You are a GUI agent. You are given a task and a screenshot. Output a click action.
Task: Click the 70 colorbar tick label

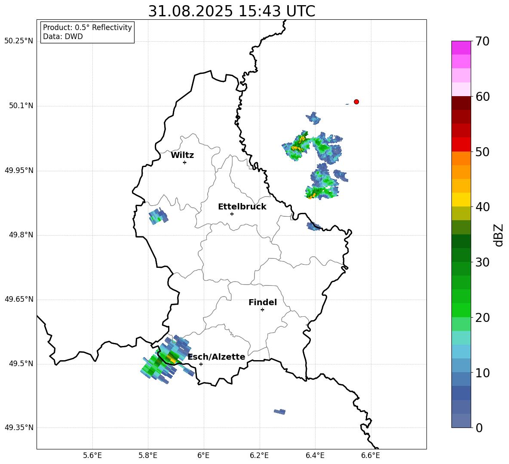(x=482, y=42)
